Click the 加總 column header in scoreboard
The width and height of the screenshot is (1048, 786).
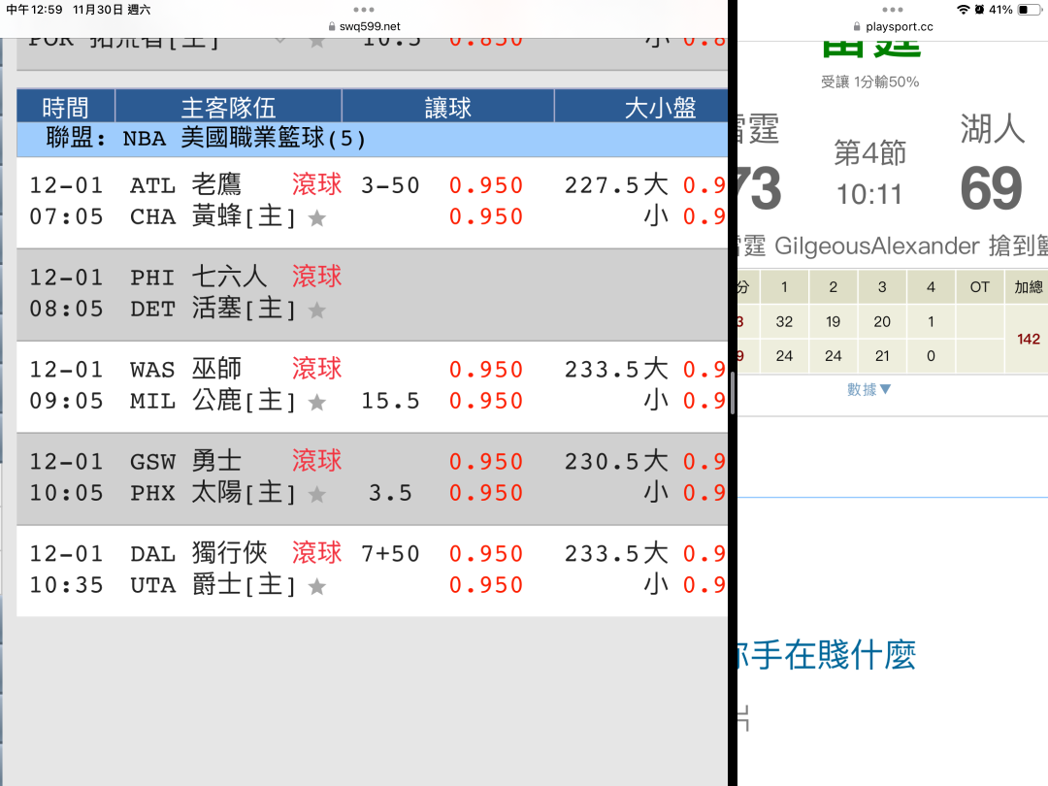(1028, 287)
